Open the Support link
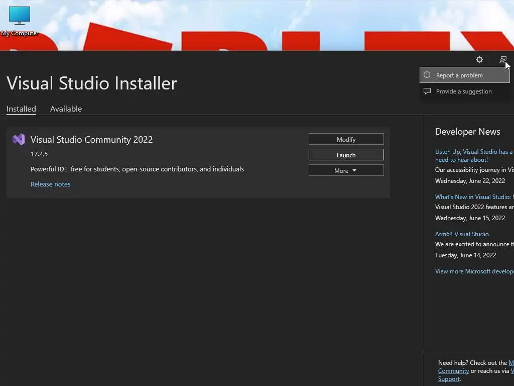 (x=449, y=379)
